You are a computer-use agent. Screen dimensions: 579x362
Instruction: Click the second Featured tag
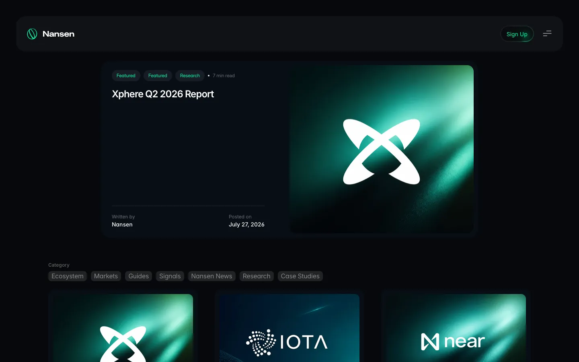tap(158, 76)
